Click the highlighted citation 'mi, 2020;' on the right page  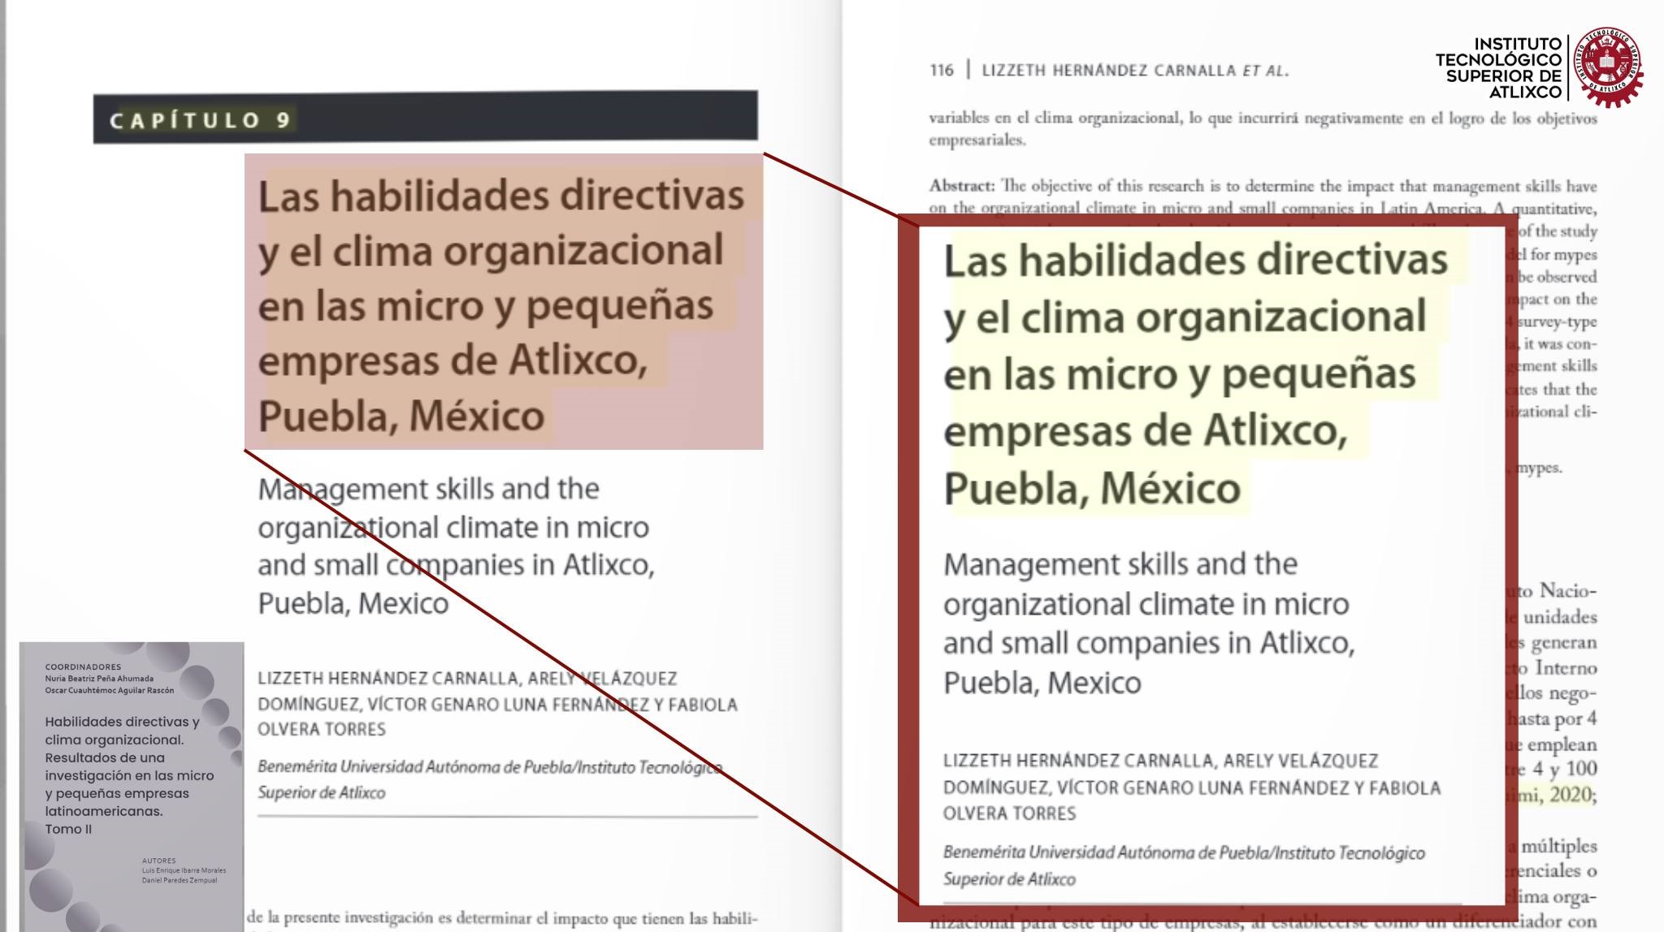click(1558, 795)
